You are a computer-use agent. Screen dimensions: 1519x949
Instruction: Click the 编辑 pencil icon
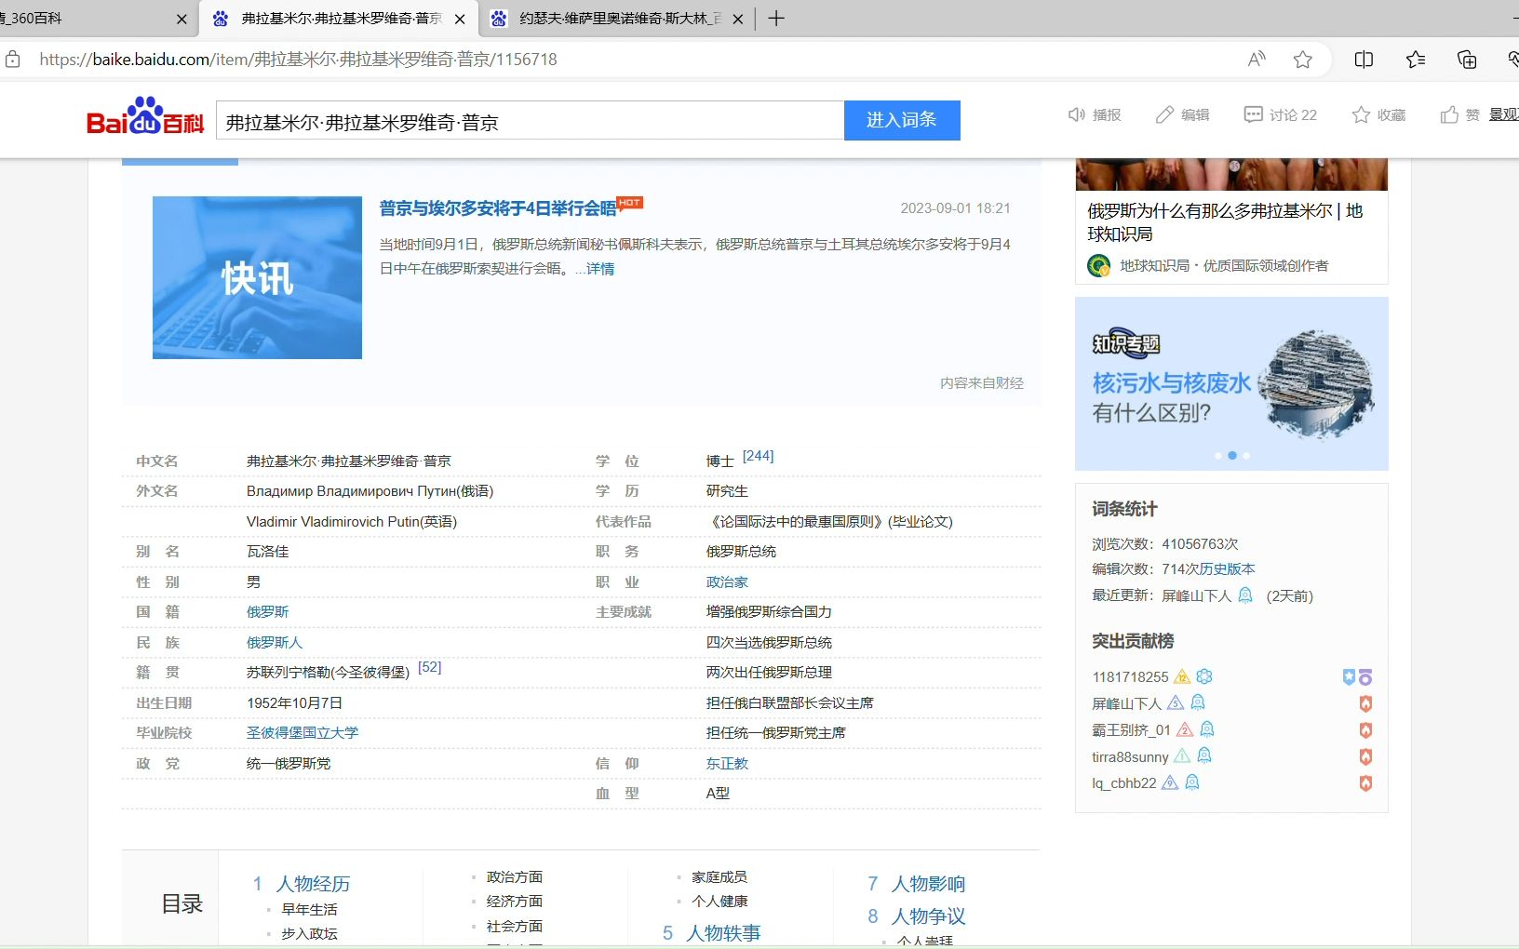pyautogui.click(x=1164, y=114)
